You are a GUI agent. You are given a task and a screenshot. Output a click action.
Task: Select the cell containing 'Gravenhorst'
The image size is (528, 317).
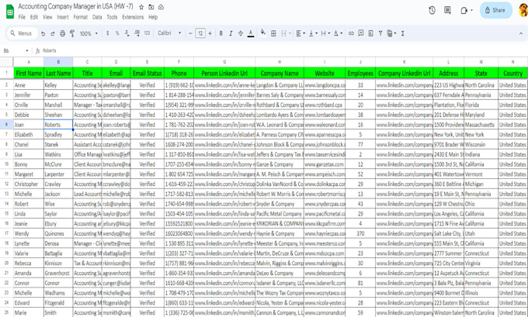coord(58,274)
